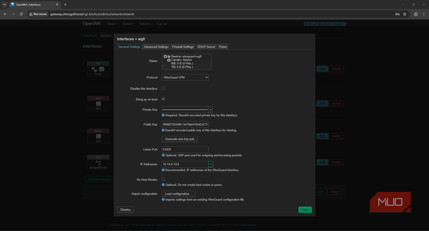Save the wg0 dialog with the green Save button
The image size is (429, 231).
point(305,210)
